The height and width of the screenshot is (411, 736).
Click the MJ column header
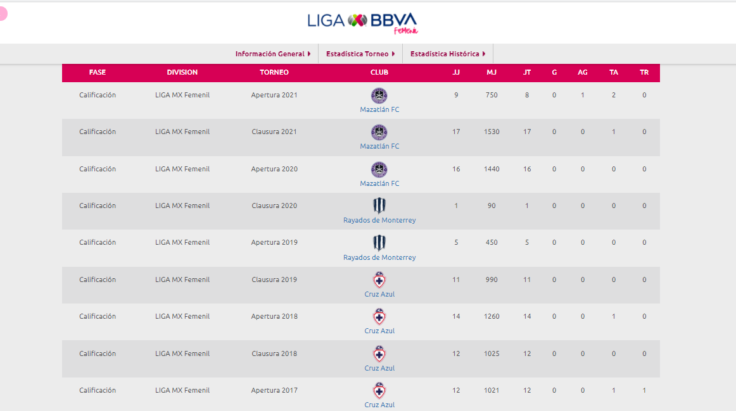[492, 72]
